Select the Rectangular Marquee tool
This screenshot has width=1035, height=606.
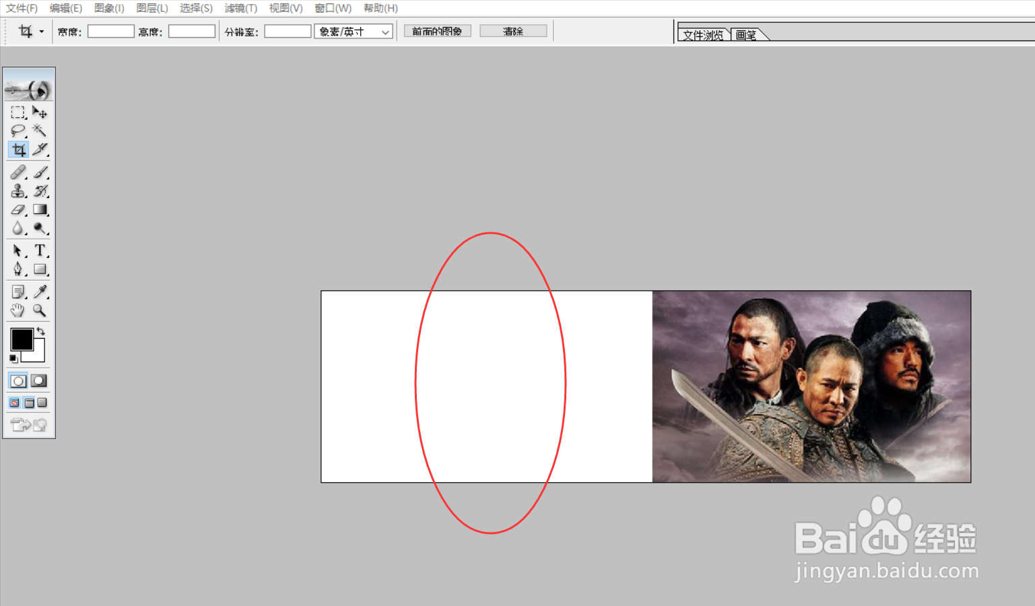18,112
